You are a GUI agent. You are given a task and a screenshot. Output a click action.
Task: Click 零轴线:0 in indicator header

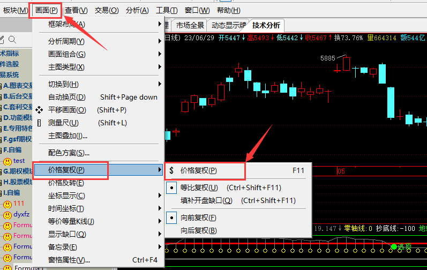click(x=358, y=228)
